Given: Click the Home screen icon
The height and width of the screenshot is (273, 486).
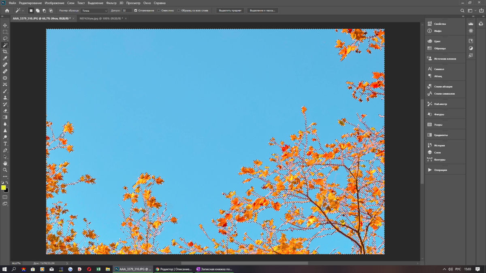Looking at the screenshot, I should 7,11.
